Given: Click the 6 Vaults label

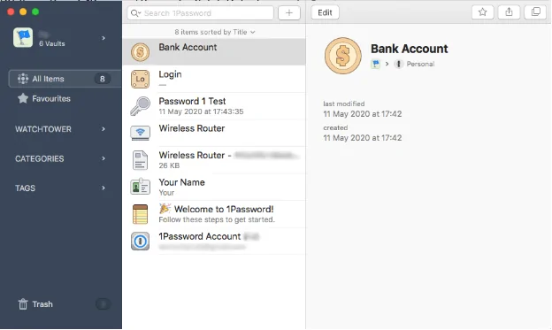Looking at the screenshot, I should (x=51, y=43).
